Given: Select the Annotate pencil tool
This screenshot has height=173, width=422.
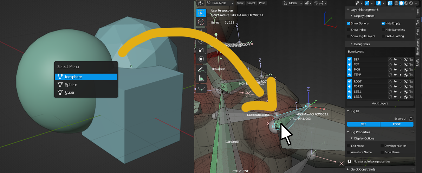Looking at the screenshot, I should coord(201,69).
